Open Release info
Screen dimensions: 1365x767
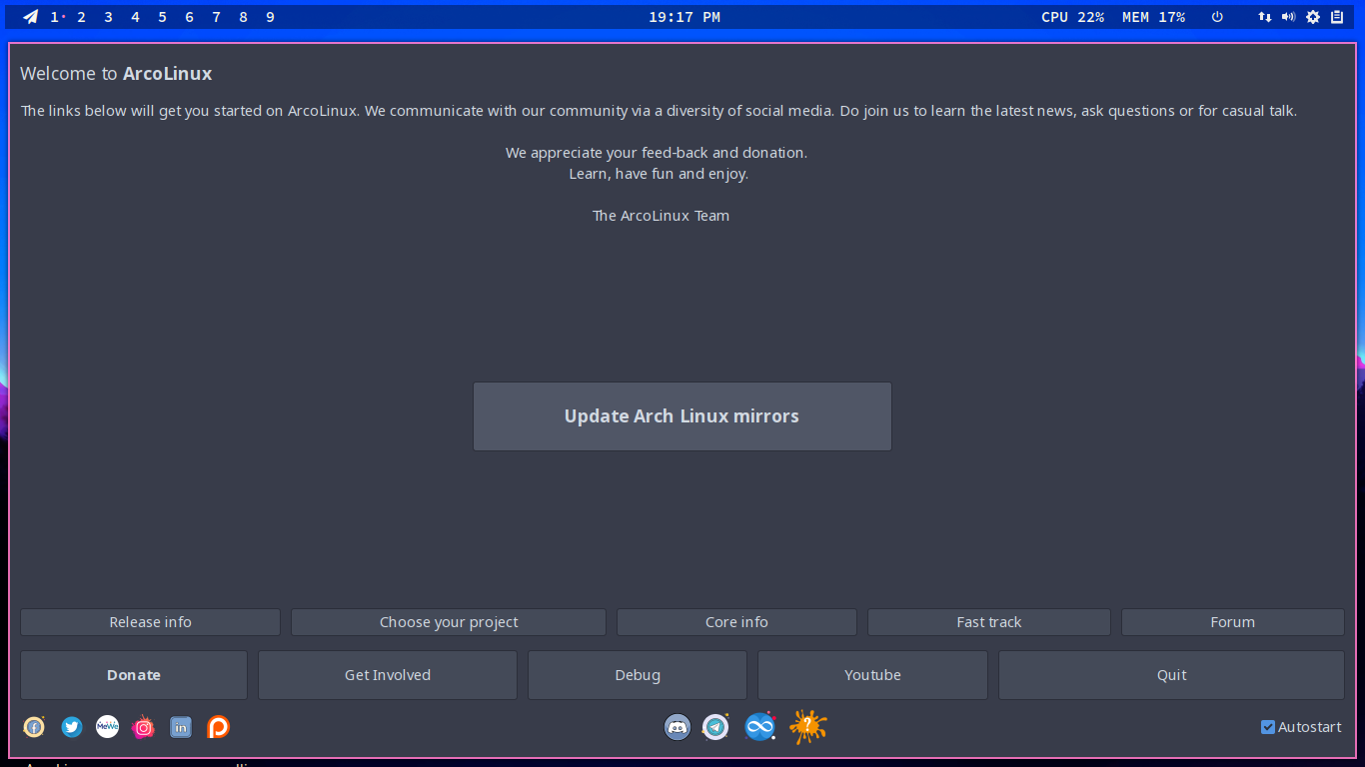(150, 622)
